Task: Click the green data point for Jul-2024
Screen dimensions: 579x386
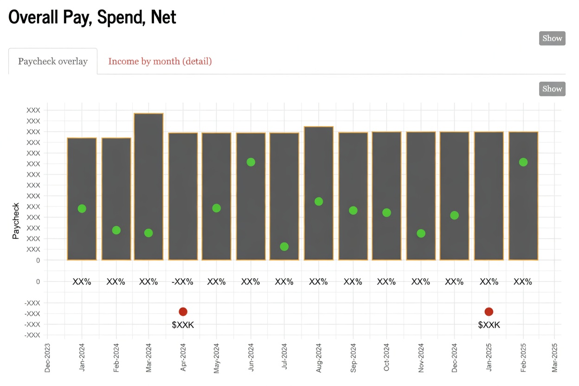Action: pos(284,247)
